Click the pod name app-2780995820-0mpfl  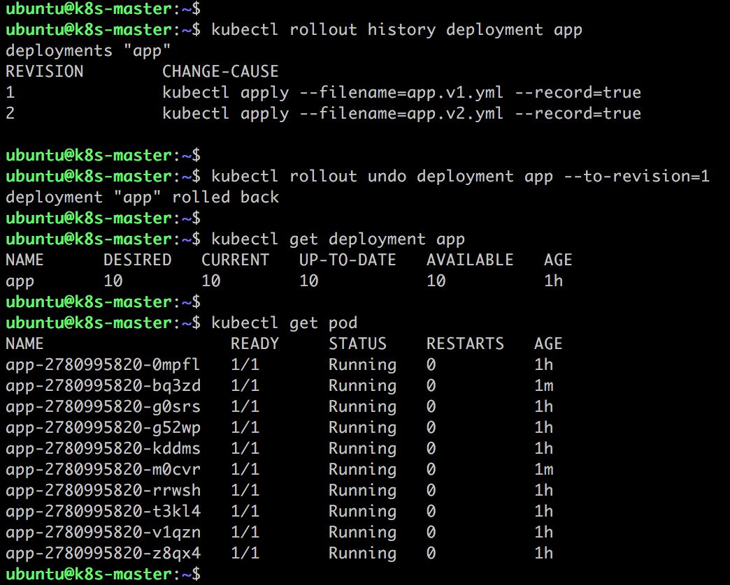(103, 365)
